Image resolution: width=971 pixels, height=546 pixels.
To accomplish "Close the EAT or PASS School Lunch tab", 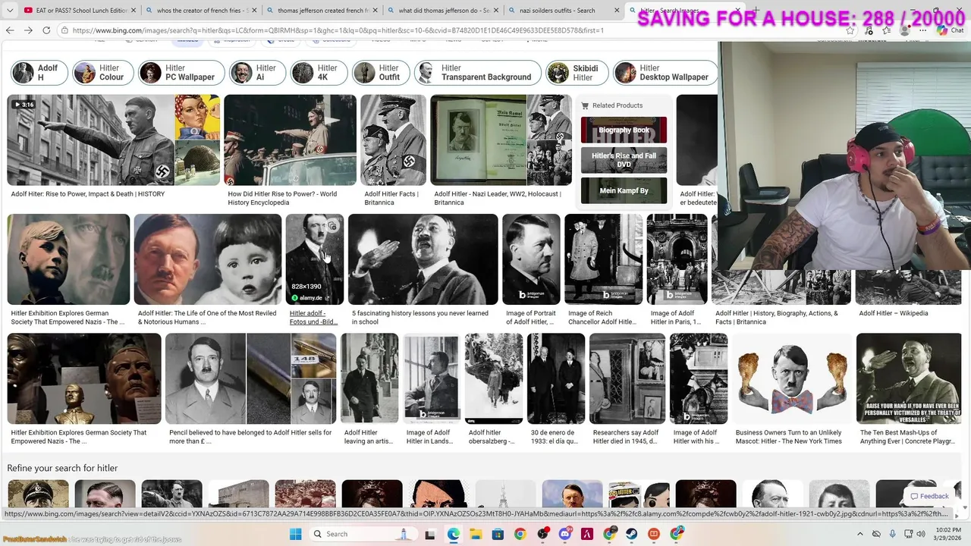I will [134, 11].
